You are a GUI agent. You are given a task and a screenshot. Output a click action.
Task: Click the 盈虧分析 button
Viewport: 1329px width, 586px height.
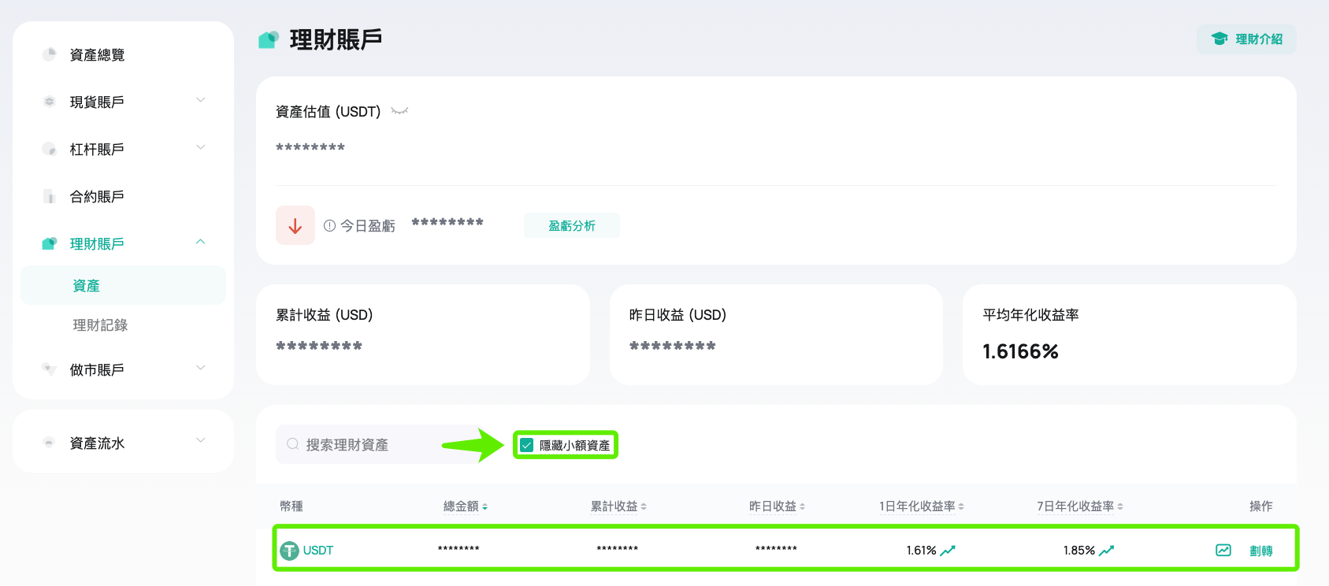point(572,225)
